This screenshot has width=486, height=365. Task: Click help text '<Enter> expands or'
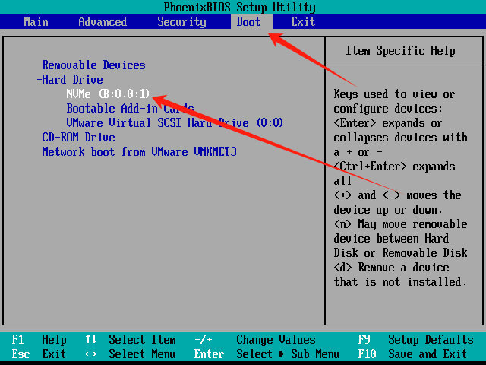click(388, 123)
